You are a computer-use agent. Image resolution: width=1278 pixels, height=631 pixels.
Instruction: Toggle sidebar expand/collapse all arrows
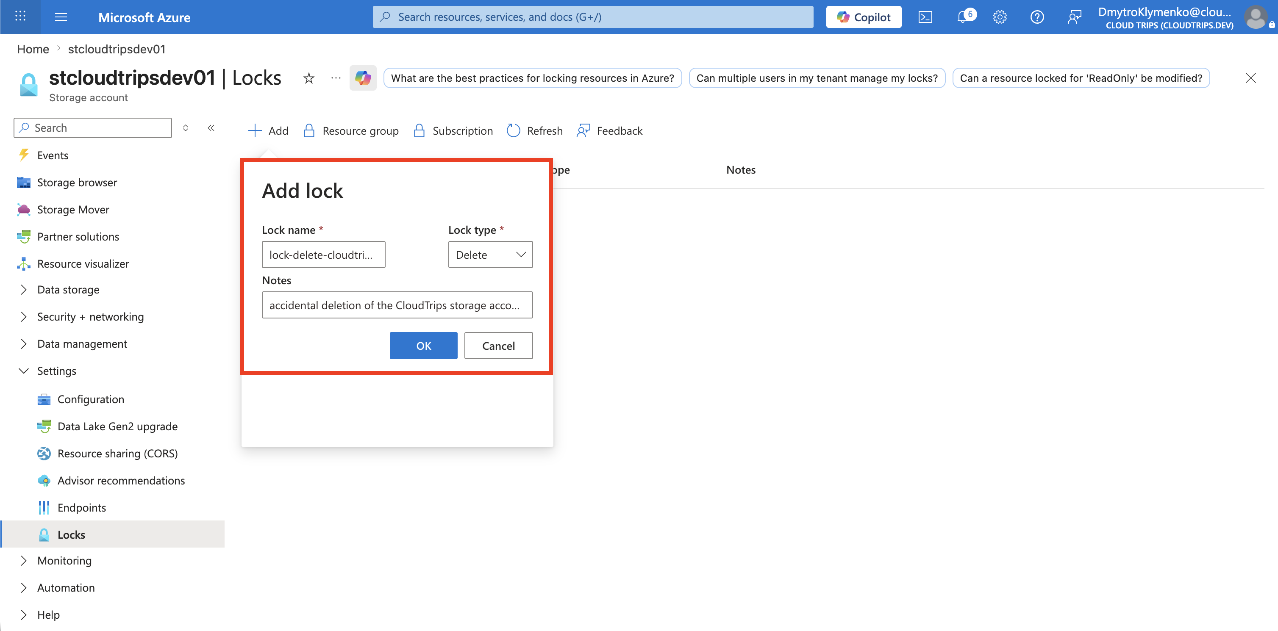pos(186,128)
